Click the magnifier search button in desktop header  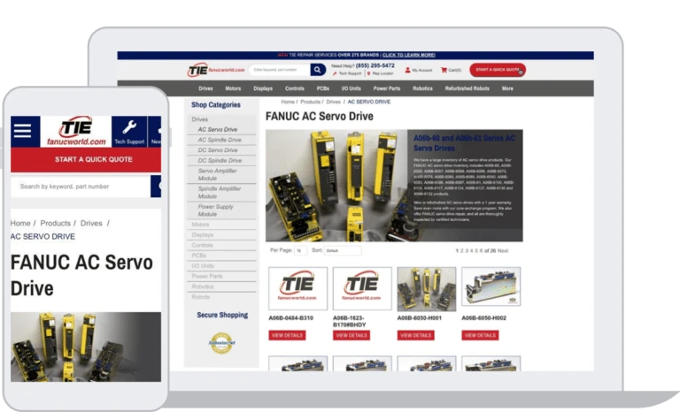(x=317, y=70)
